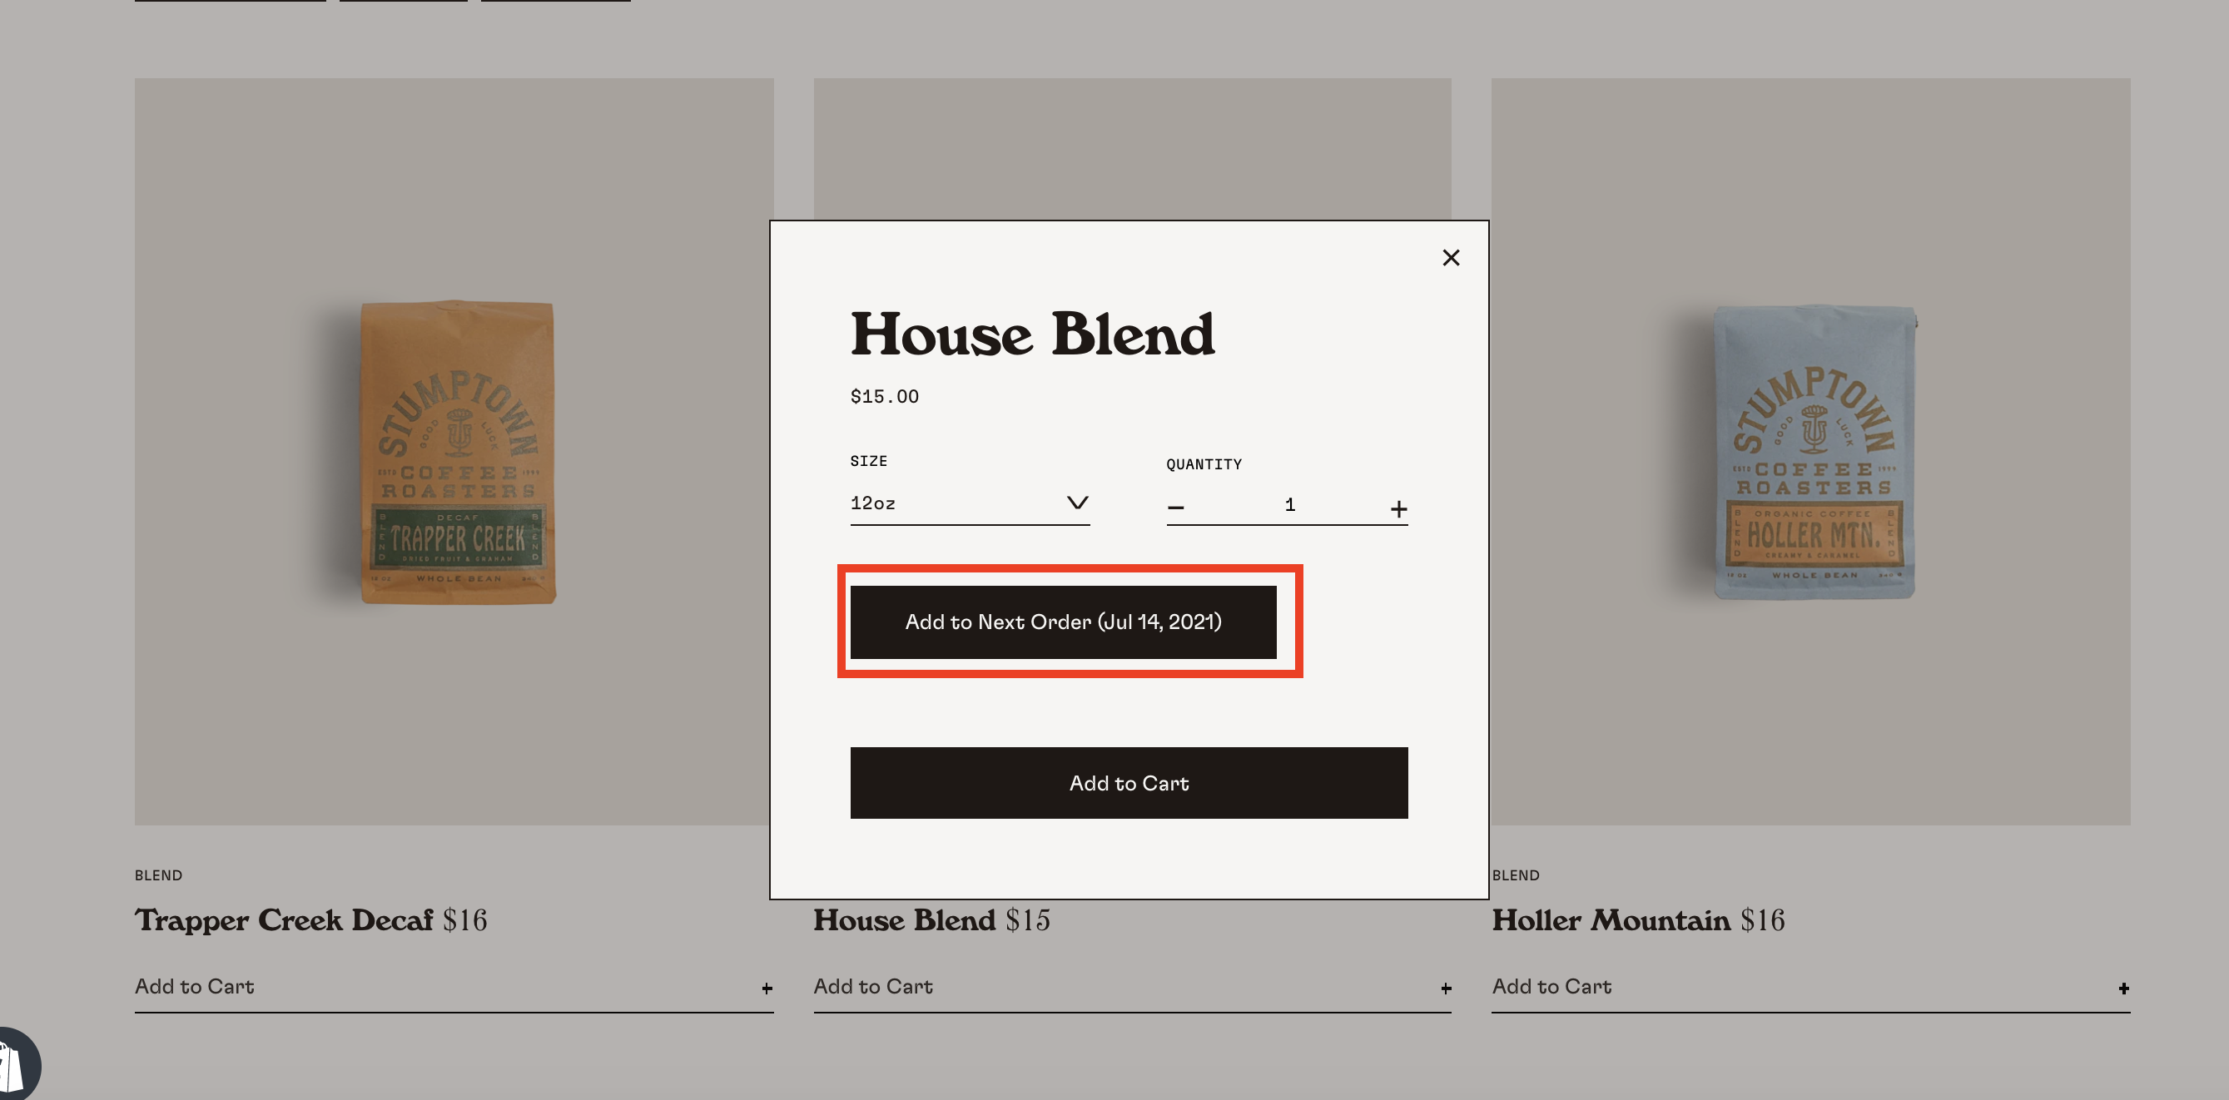This screenshot has height=1100, width=2229.
Task: Click the House Blend heading in popup
Action: coord(1032,334)
